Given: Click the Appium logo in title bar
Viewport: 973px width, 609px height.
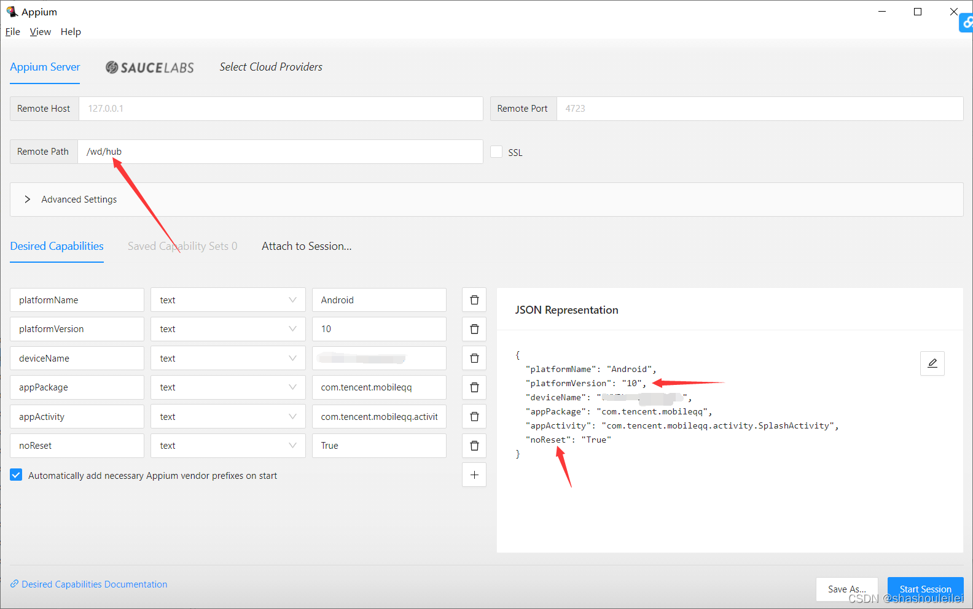Looking at the screenshot, I should coord(12,12).
